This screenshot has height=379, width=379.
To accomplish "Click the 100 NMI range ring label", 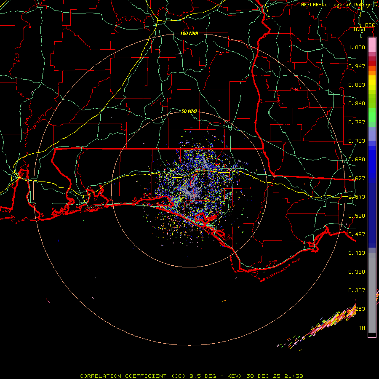I will (189, 33).
